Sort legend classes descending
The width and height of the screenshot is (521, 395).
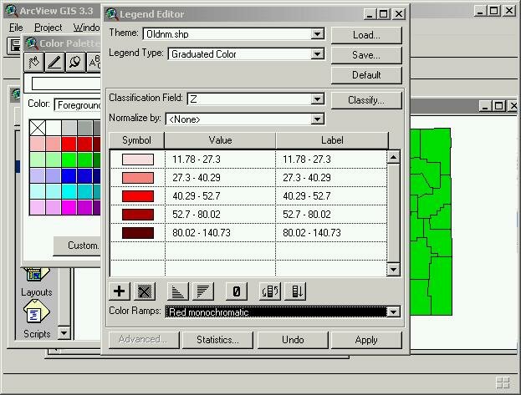tap(203, 291)
